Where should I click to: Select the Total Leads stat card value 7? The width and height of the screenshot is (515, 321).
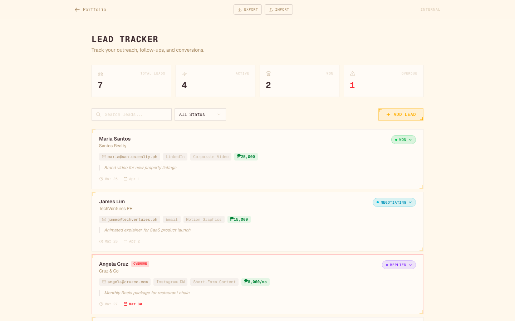pyautogui.click(x=100, y=85)
